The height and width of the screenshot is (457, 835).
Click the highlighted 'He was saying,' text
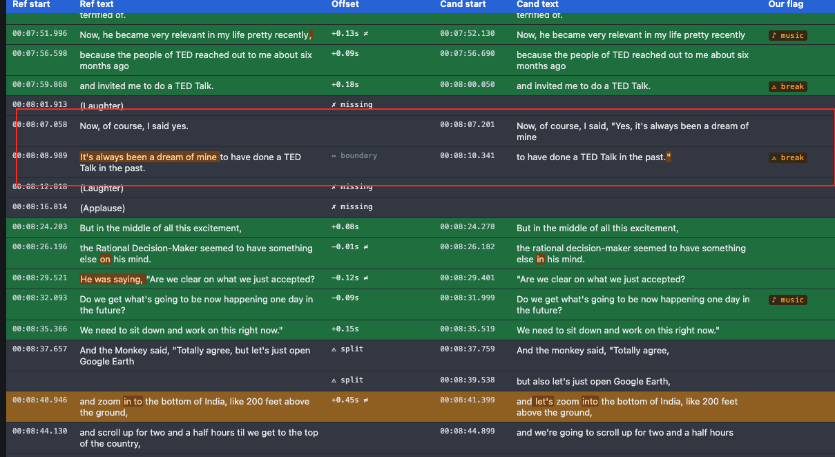pyautogui.click(x=112, y=279)
